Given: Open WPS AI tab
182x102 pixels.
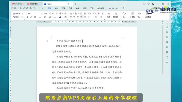Looking at the screenshot, I should [x=113, y=8].
